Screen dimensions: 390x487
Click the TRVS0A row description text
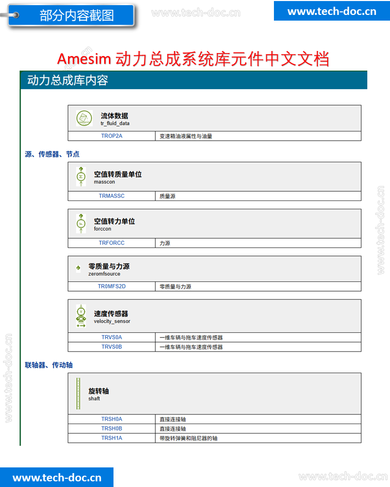pos(191,338)
